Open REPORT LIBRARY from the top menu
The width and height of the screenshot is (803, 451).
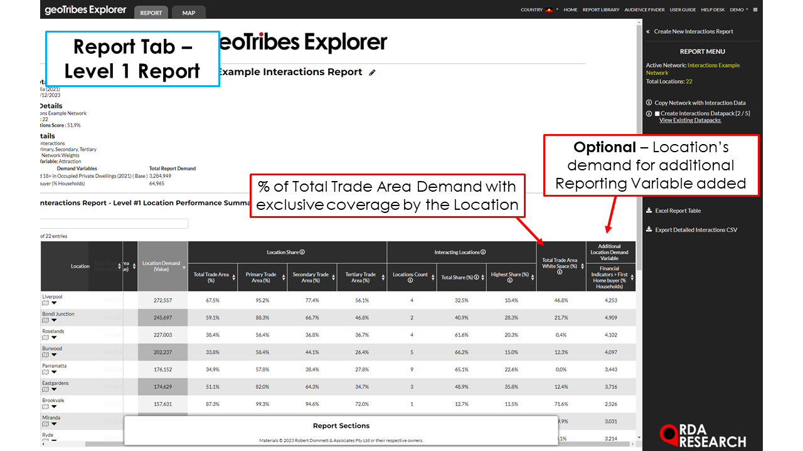click(x=601, y=10)
